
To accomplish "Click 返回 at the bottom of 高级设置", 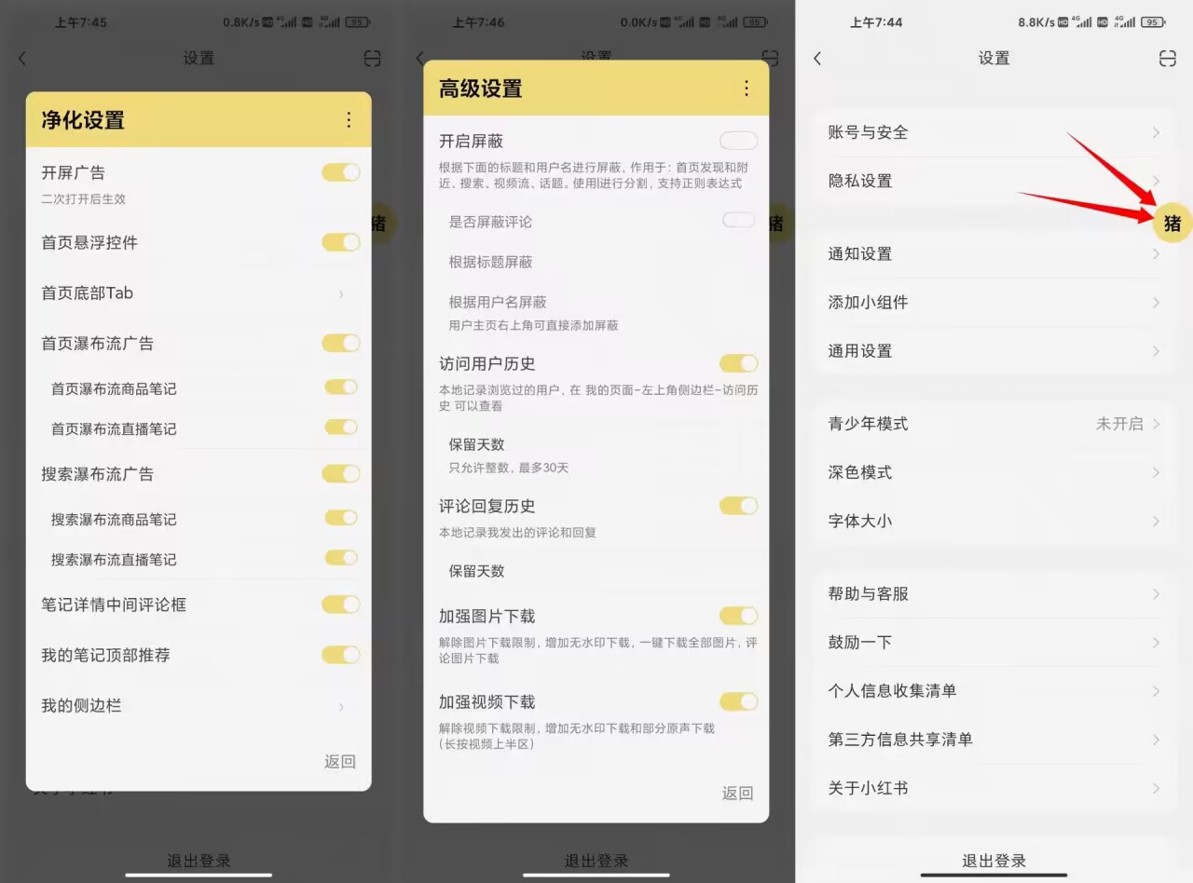I will 737,793.
